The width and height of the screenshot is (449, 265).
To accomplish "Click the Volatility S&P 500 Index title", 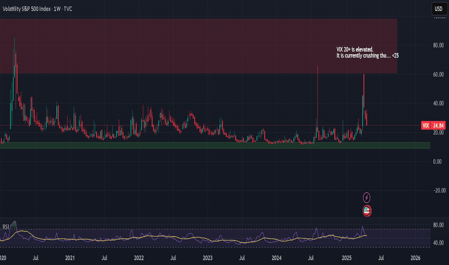I will pos(37,9).
